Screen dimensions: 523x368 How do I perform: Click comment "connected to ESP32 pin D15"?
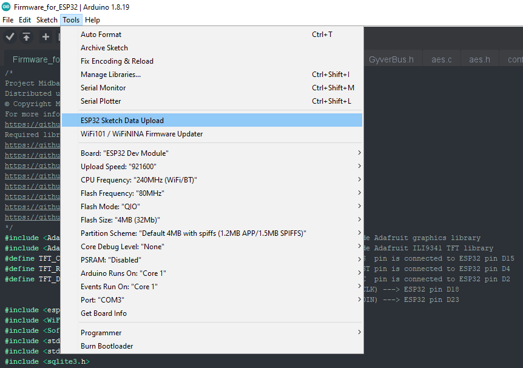pyautogui.click(x=459, y=258)
